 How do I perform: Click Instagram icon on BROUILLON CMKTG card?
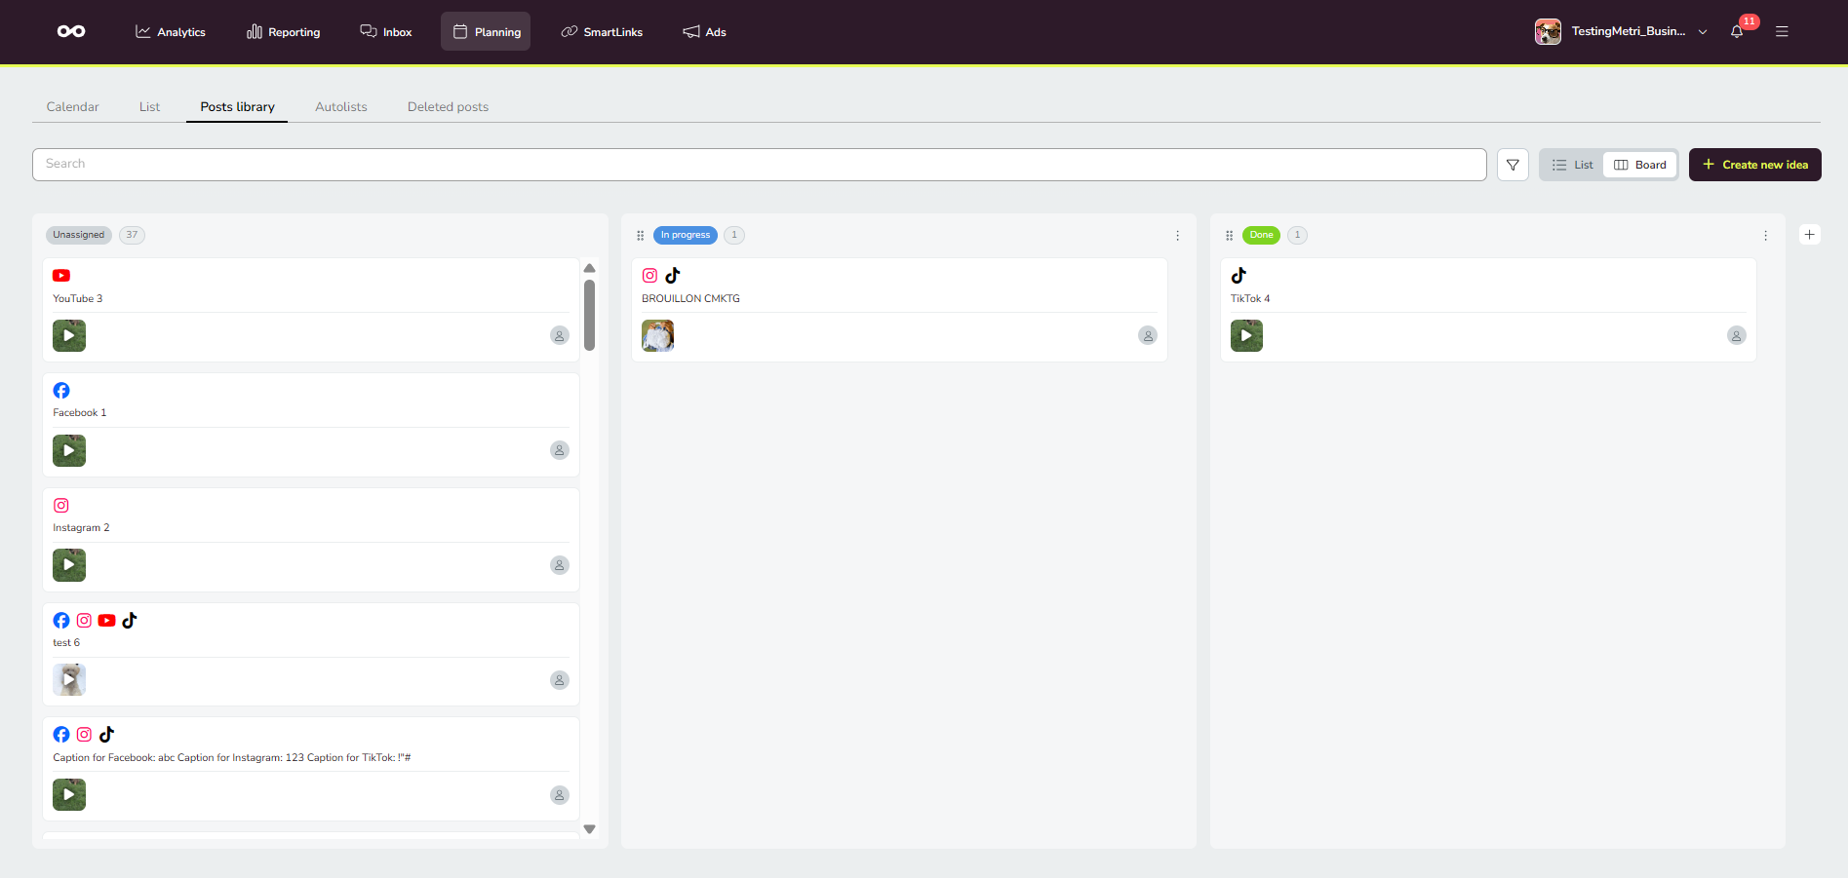tap(649, 276)
